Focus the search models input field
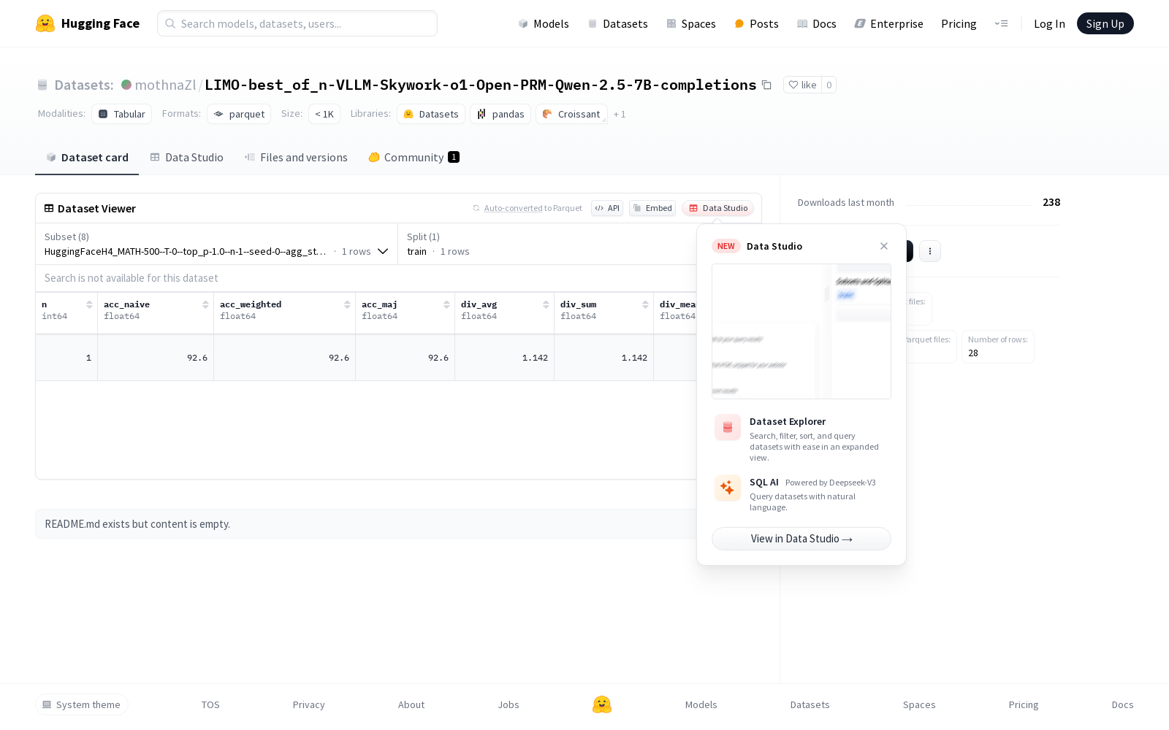Image resolution: width=1169 pixels, height=730 pixels. pos(297,23)
